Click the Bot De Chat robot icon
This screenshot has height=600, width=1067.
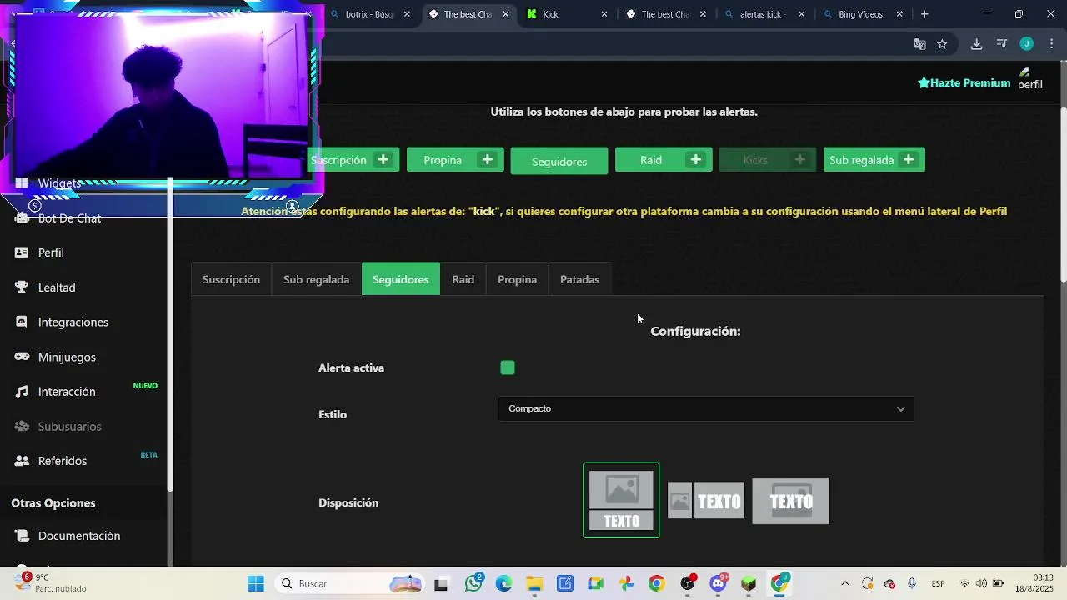coord(22,218)
